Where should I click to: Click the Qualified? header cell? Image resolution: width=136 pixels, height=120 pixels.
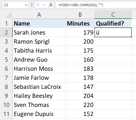[x=113, y=23]
